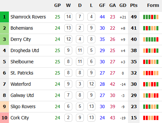Click the green position 1 badge
Viewport: 162px width, 123px height.
pos(4,17)
